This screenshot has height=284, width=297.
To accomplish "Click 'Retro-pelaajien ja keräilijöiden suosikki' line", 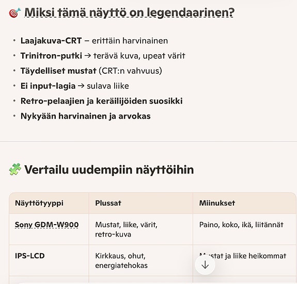I will pyautogui.click(x=101, y=101).
